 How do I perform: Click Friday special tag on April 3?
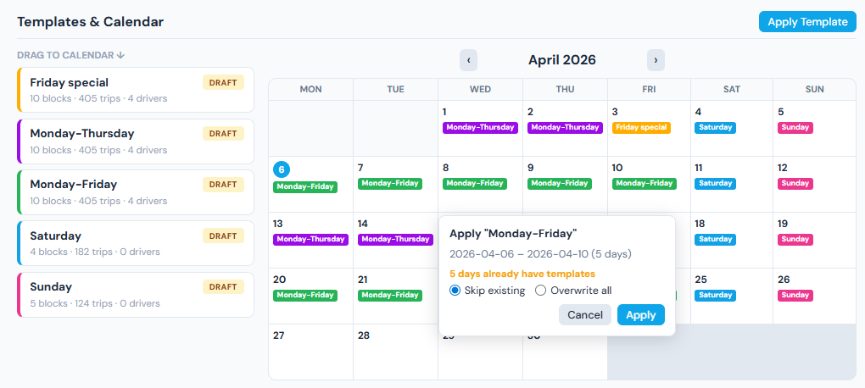[x=641, y=128]
